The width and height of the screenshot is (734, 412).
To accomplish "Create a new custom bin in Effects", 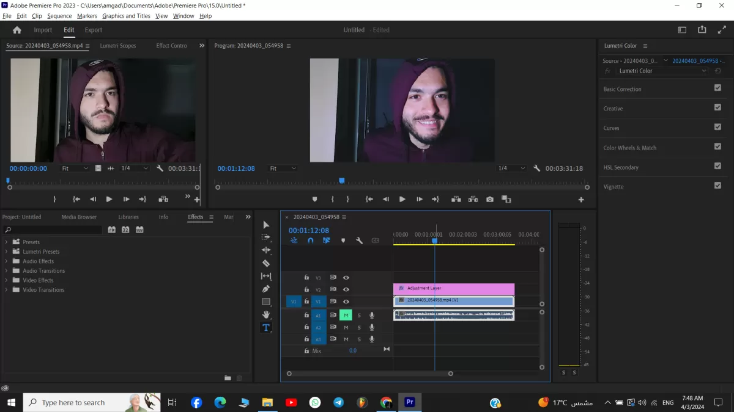I will coord(228,378).
